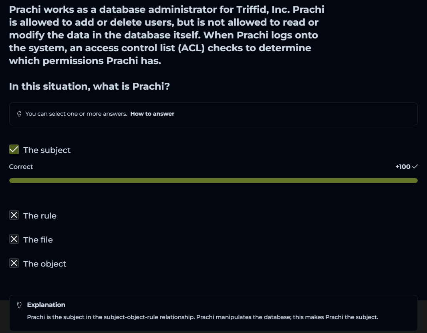
Task: Toggle the 'The object' checkbox
Action: point(14,263)
